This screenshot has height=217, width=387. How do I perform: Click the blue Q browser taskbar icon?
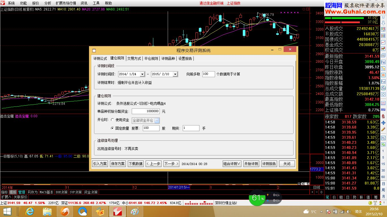[82, 211]
